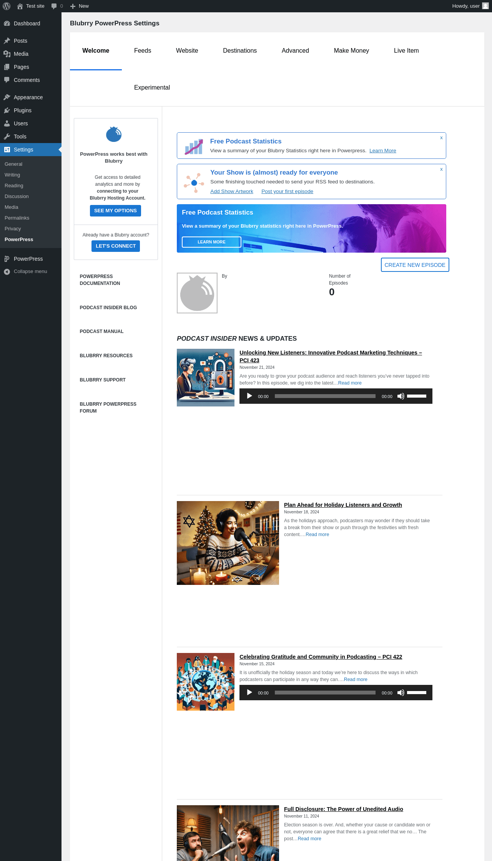Screen dimensions: 492x861
Task: Select the Welcome tab
Action: pos(96,51)
